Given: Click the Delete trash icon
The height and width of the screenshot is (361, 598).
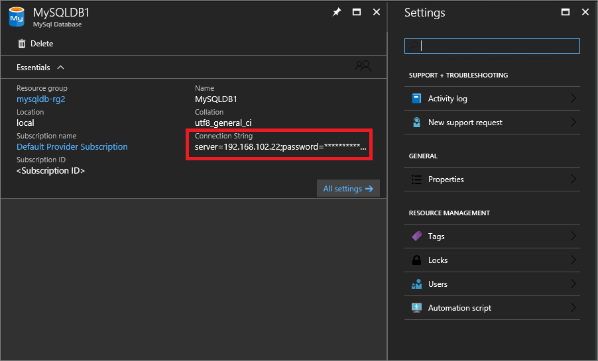Looking at the screenshot, I should click(22, 44).
